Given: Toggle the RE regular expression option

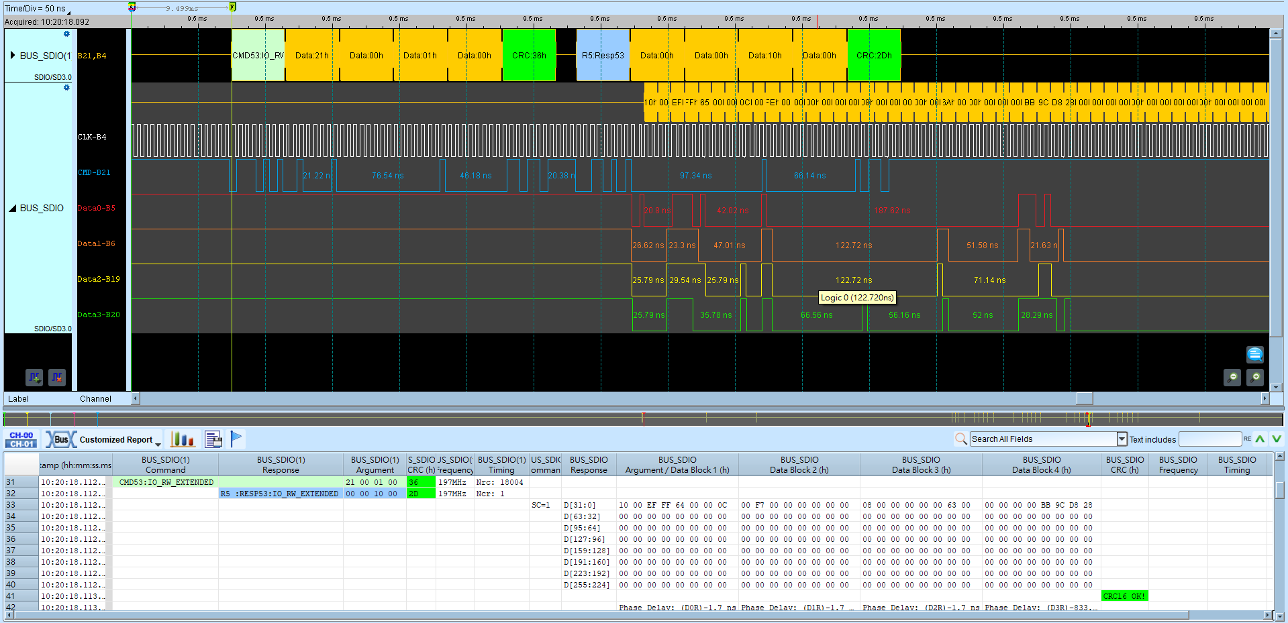Looking at the screenshot, I should 1247,439.
